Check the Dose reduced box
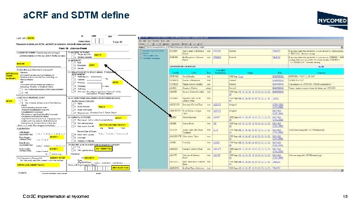Viewport: 360px width, 202px height. [73, 107]
